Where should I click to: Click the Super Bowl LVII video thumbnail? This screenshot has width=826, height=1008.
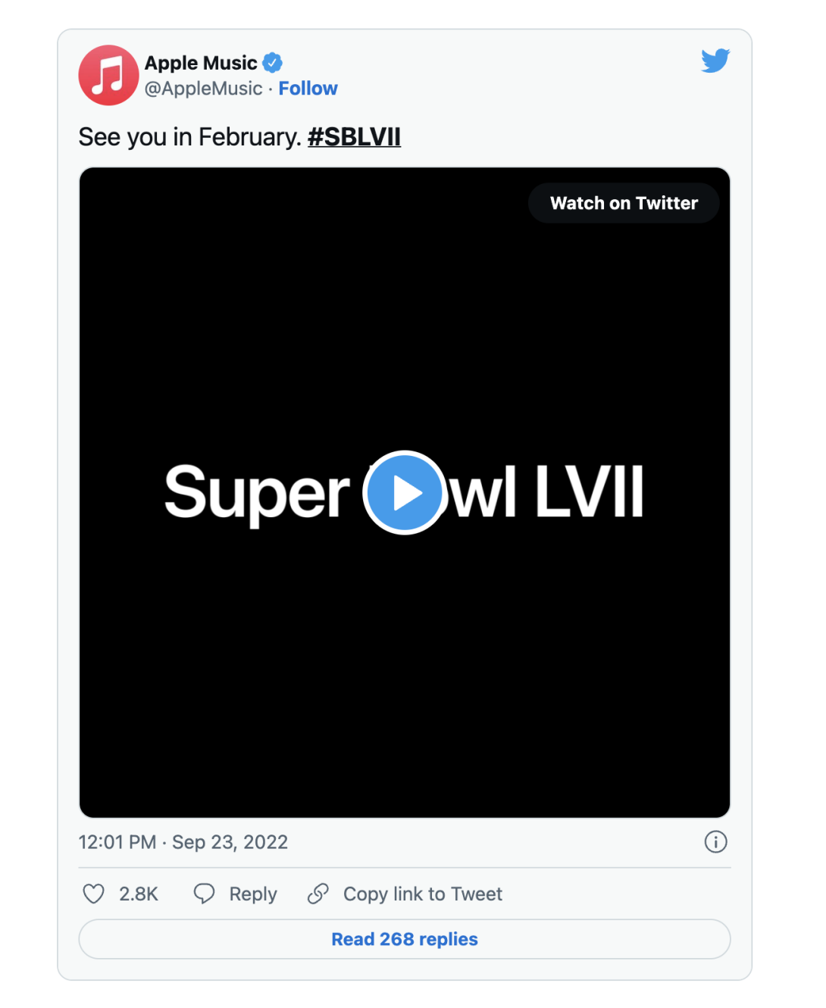point(405,492)
